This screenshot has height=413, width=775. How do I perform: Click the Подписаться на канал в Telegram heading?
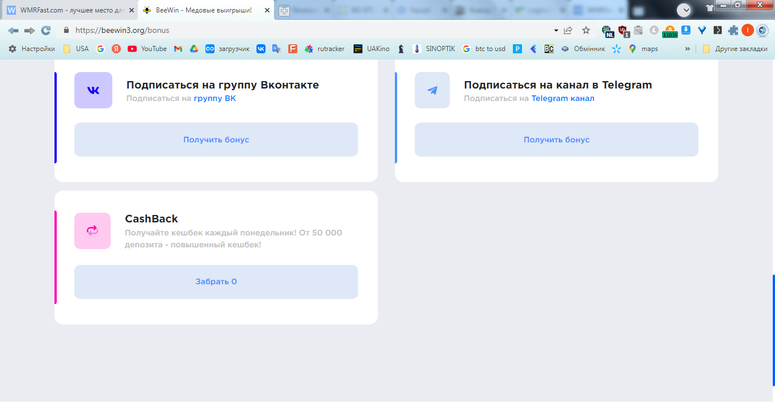[558, 85]
